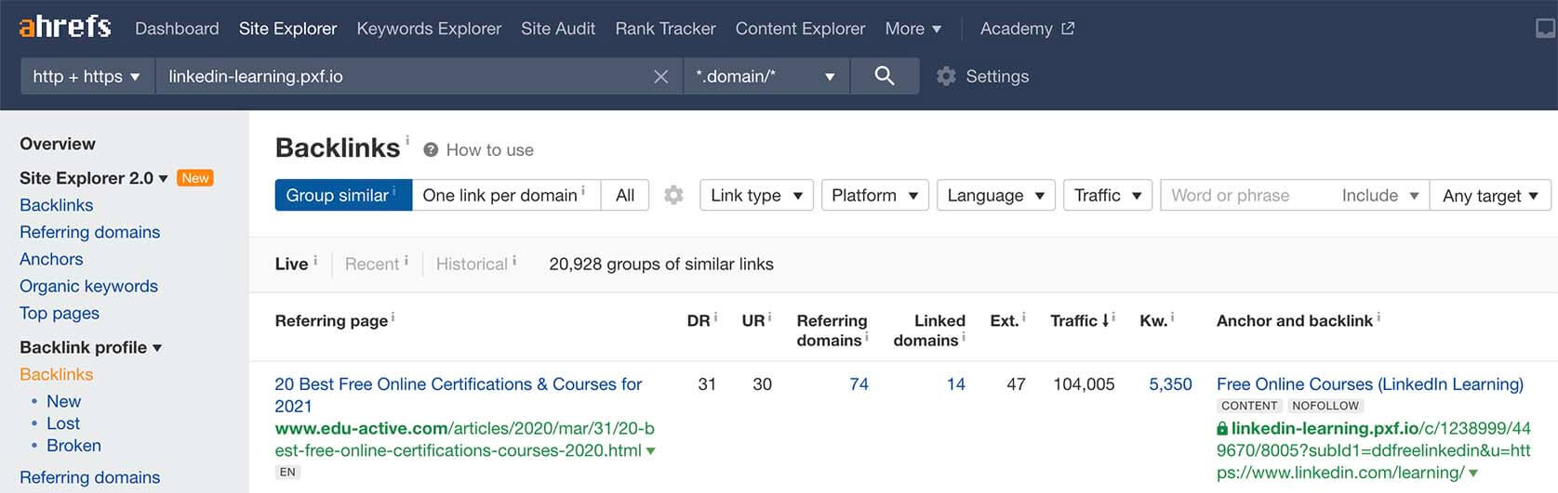Viewport: 1558px width, 493px height.
Task: Open Lost backlinks in the sidebar
Action: 63,423
